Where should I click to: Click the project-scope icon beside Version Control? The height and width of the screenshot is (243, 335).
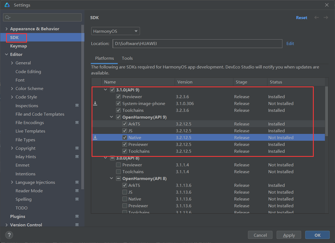pyautogui.click(x=77, y=225)
